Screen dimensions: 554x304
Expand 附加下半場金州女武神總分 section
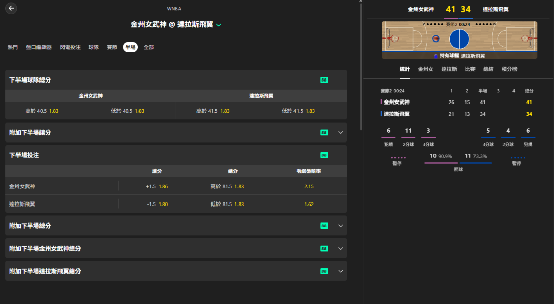click(341, 249)
